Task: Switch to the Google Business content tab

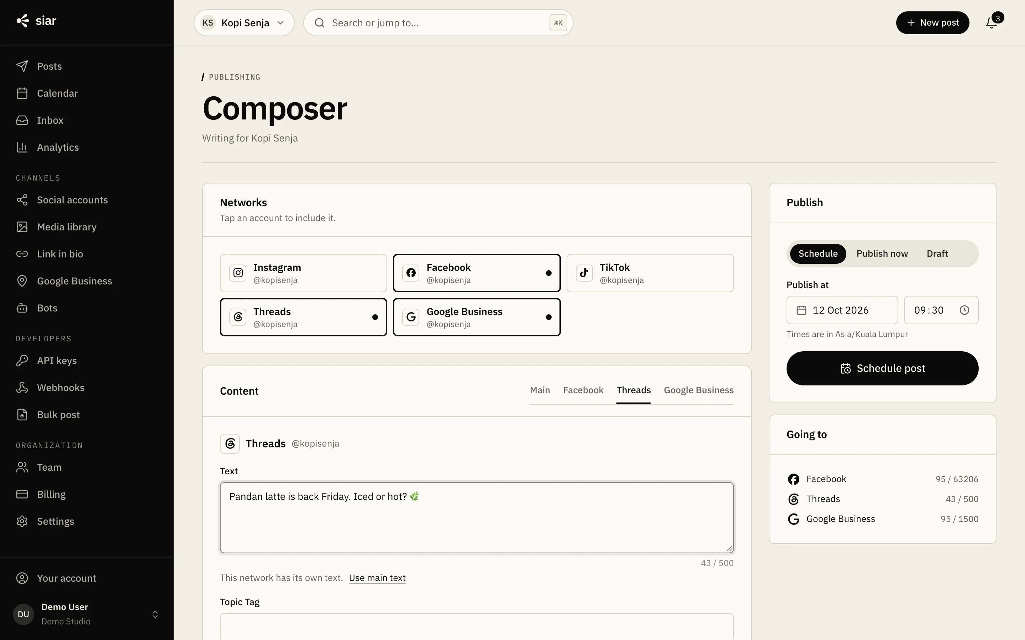Action: coord(698,390)
